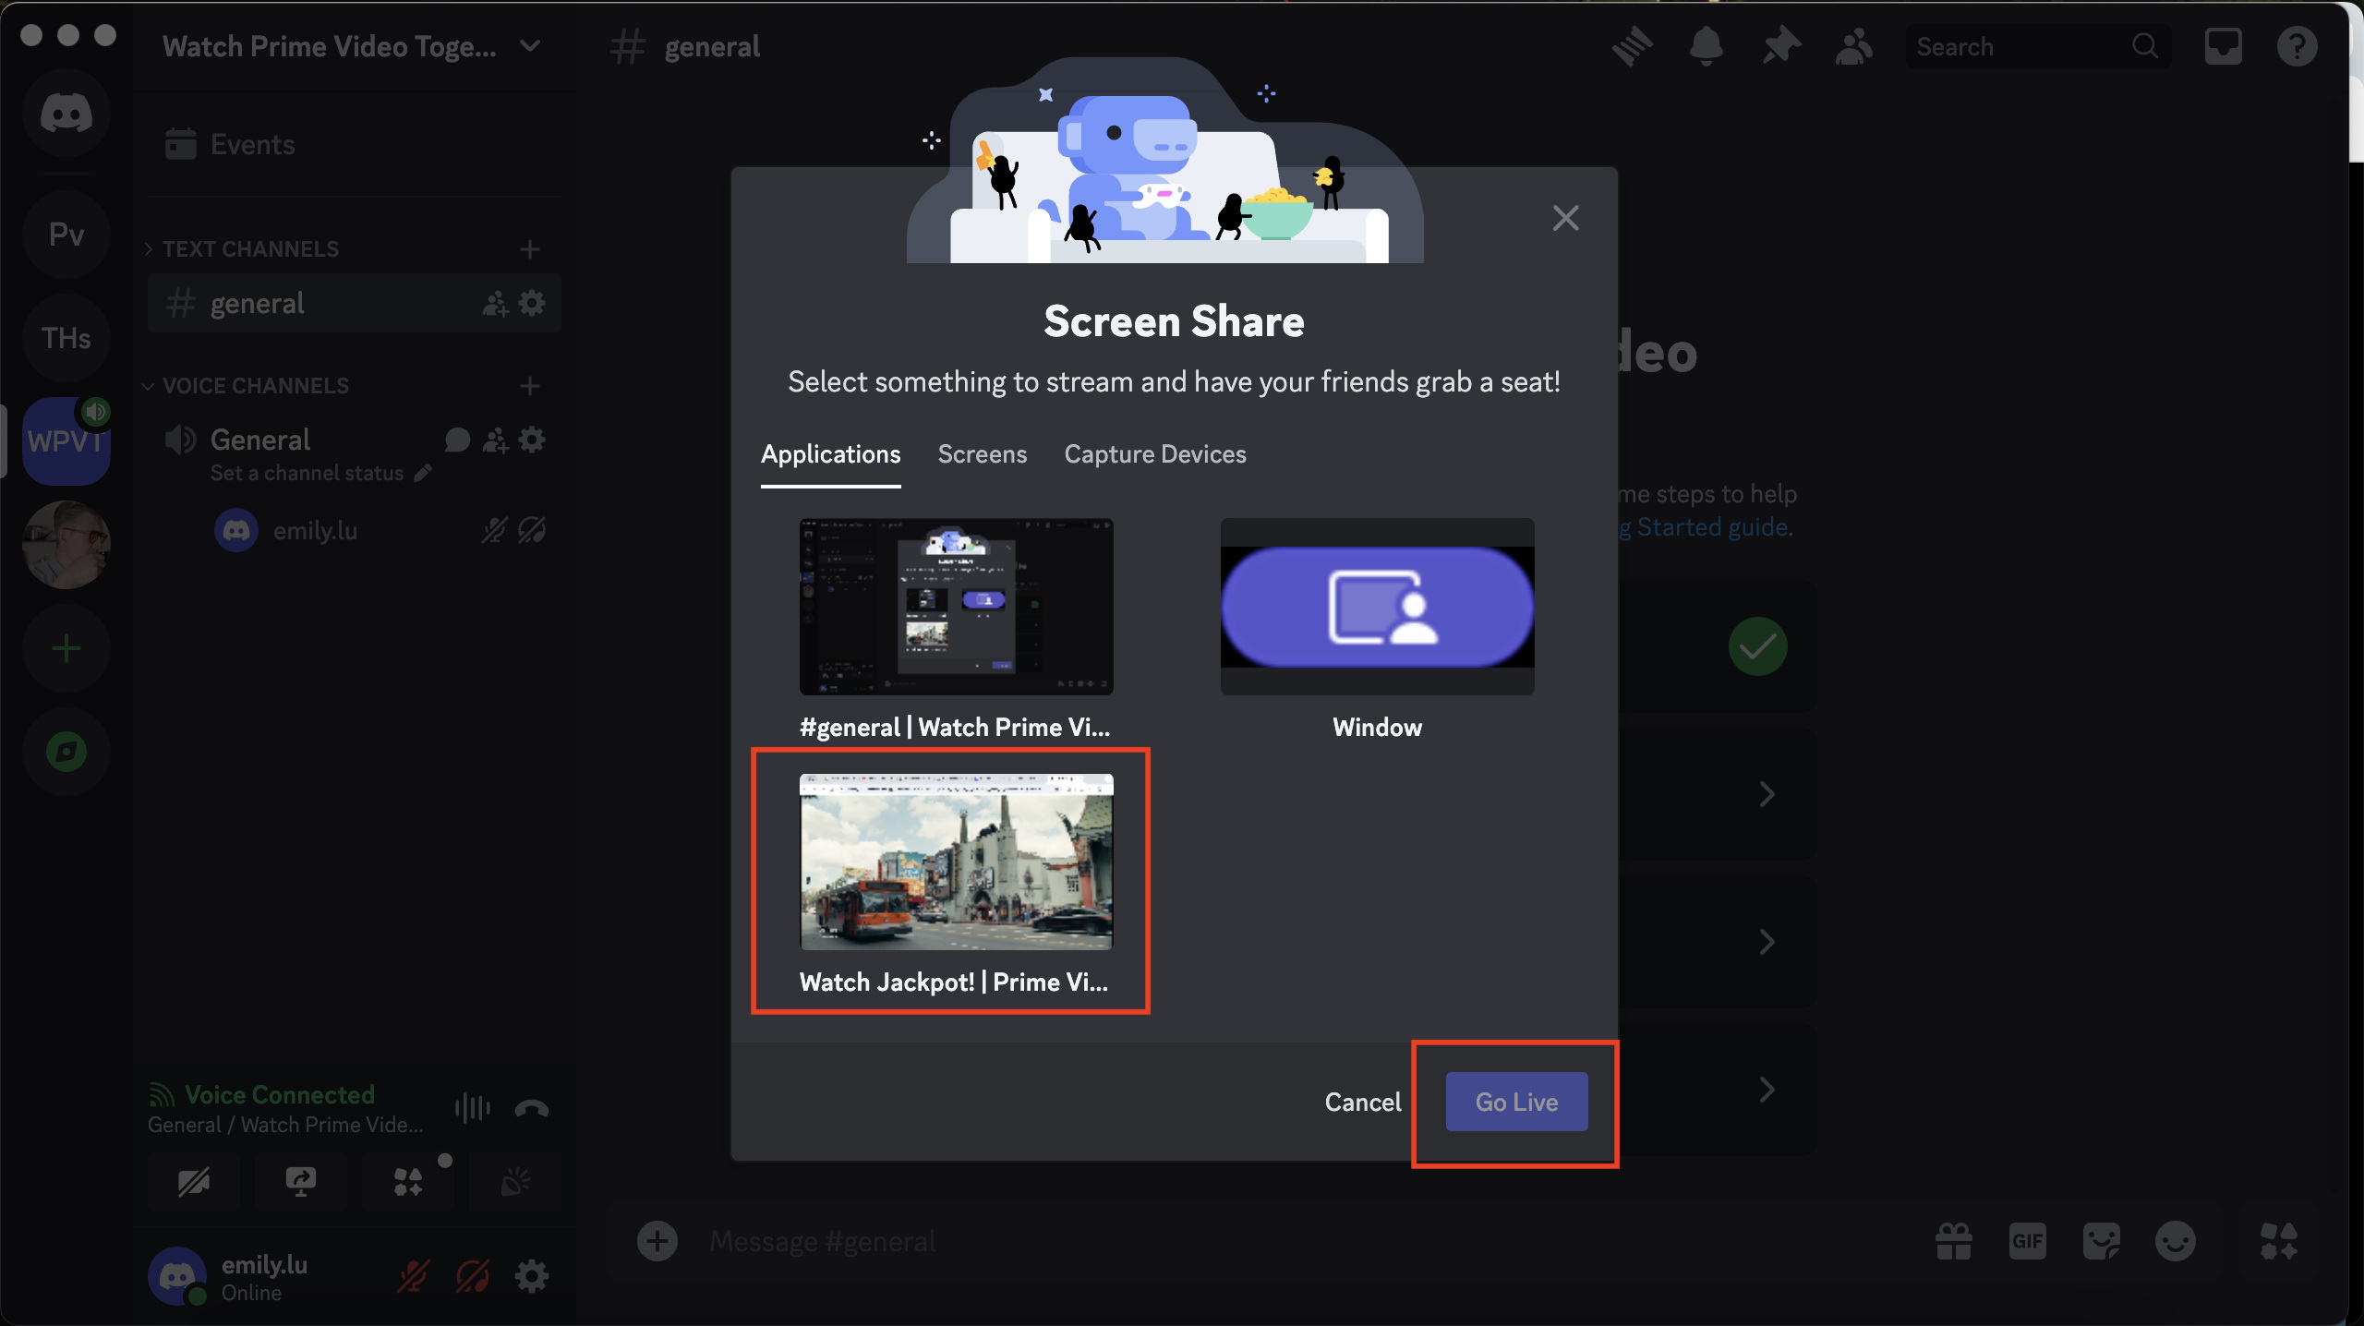Image resolution: width=2364 pixels, height=1326 pixels.
Task: Select the Watch Jackpot Prime Video thumbnail
Action: tap(956, 863)
